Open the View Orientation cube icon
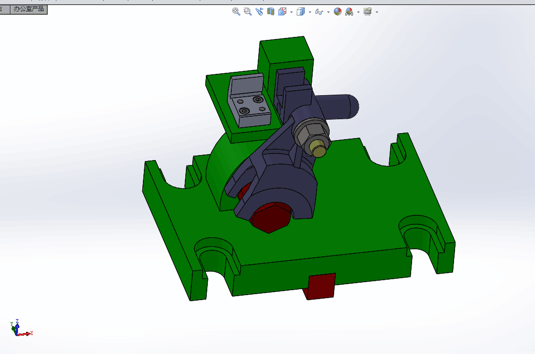 click(282, 11)
